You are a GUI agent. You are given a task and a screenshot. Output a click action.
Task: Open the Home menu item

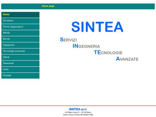[x=20, y=15]
